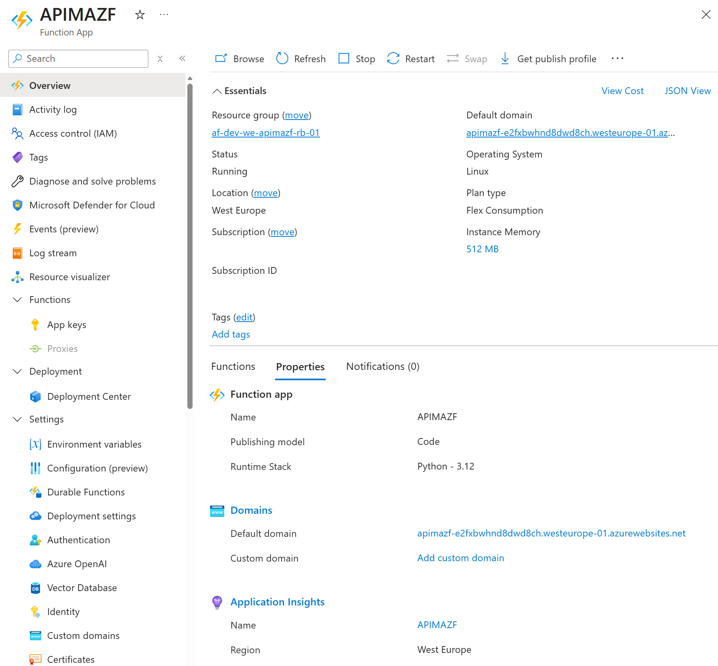Open Browse in the toolbar
This screenshot has height=666, width=718.
click(x=240, y=59)
